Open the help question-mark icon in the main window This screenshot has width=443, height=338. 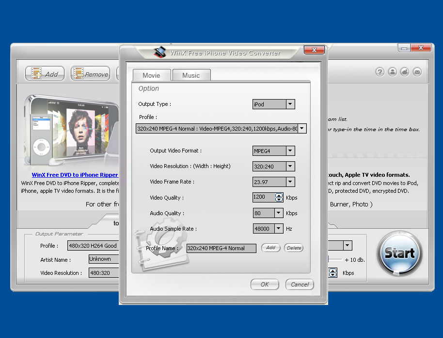380,72
